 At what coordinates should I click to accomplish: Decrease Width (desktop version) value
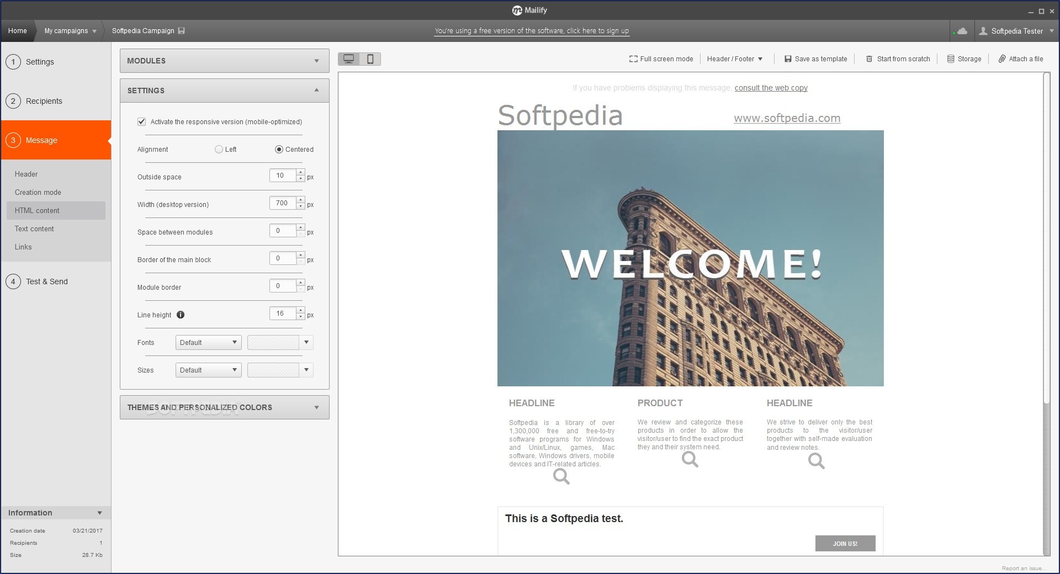(x=300, y=207)
